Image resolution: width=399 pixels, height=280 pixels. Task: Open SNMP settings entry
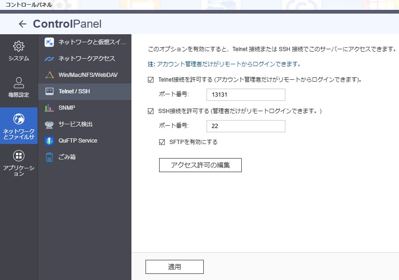click(x=85, y=107)
